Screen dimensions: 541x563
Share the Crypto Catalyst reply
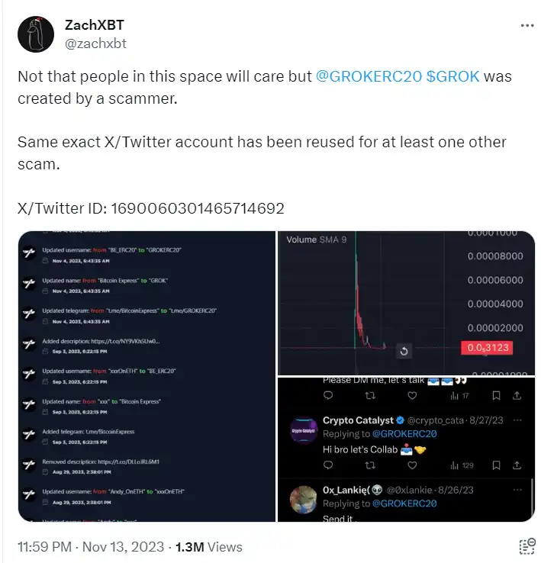click(518, 464)
